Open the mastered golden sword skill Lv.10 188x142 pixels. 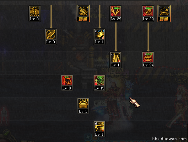click(83, 13)
